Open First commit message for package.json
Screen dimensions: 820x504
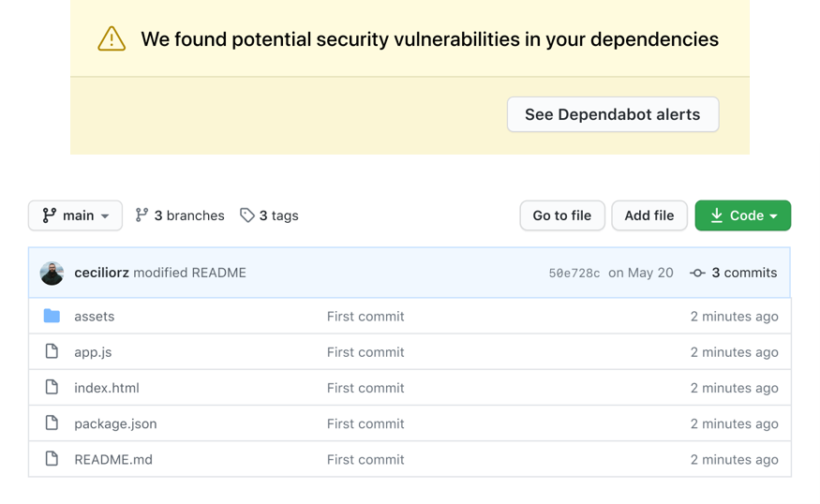(365, 424)
